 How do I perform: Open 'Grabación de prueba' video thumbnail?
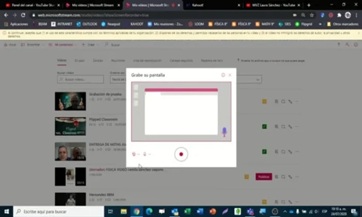pyautogui.click(x=70, y=101)
